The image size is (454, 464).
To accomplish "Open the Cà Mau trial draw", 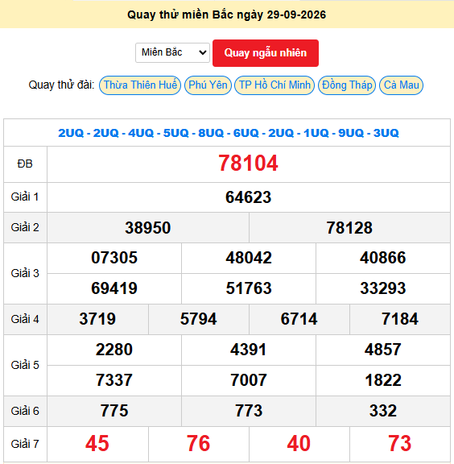I will 401,85.
